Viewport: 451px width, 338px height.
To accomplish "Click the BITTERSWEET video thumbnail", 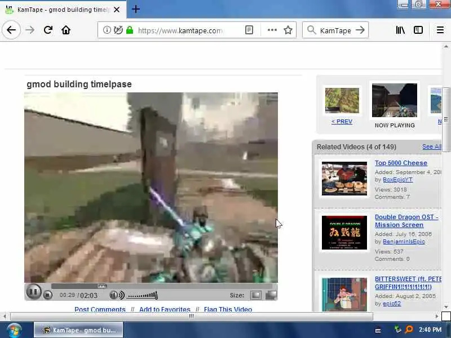I will pos(344,294).
